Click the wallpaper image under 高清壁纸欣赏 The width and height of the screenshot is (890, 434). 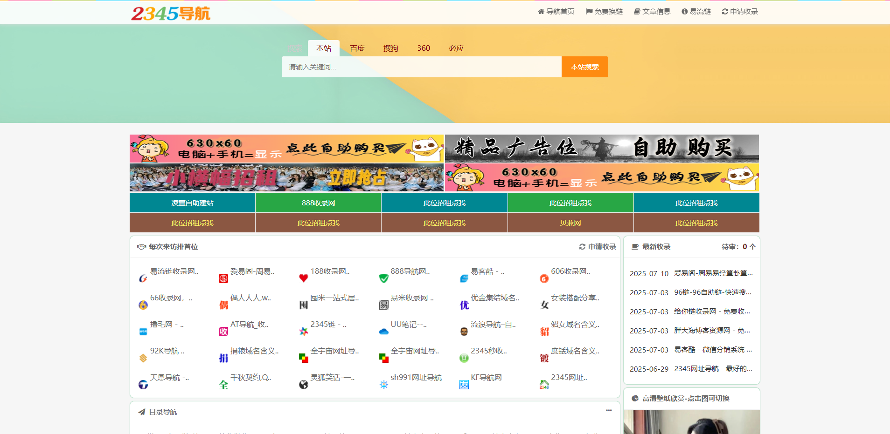(692, 422)
